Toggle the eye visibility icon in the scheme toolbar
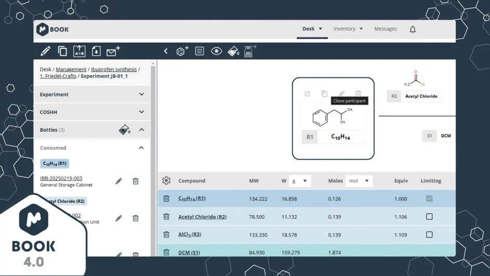Viewport: 490px width, 276px height. tap(217, 51)
